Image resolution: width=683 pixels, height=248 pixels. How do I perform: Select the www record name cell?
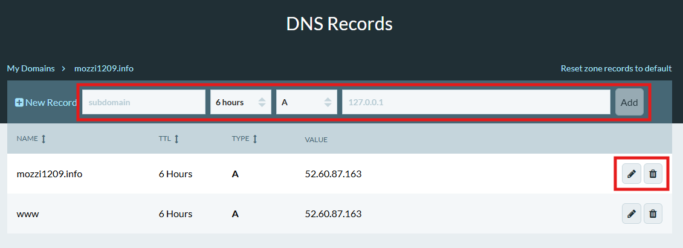point(28,214)
